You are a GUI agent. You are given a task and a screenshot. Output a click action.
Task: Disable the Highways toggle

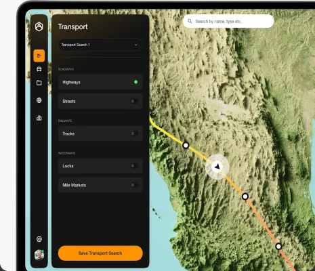[134, 82]
